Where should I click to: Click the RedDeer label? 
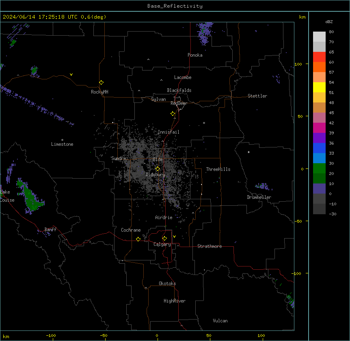pos(179,103)
